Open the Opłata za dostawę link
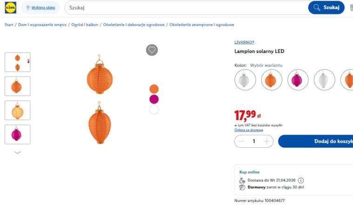The width and height of the screenshot is (353, 206). tap(248, 130)
